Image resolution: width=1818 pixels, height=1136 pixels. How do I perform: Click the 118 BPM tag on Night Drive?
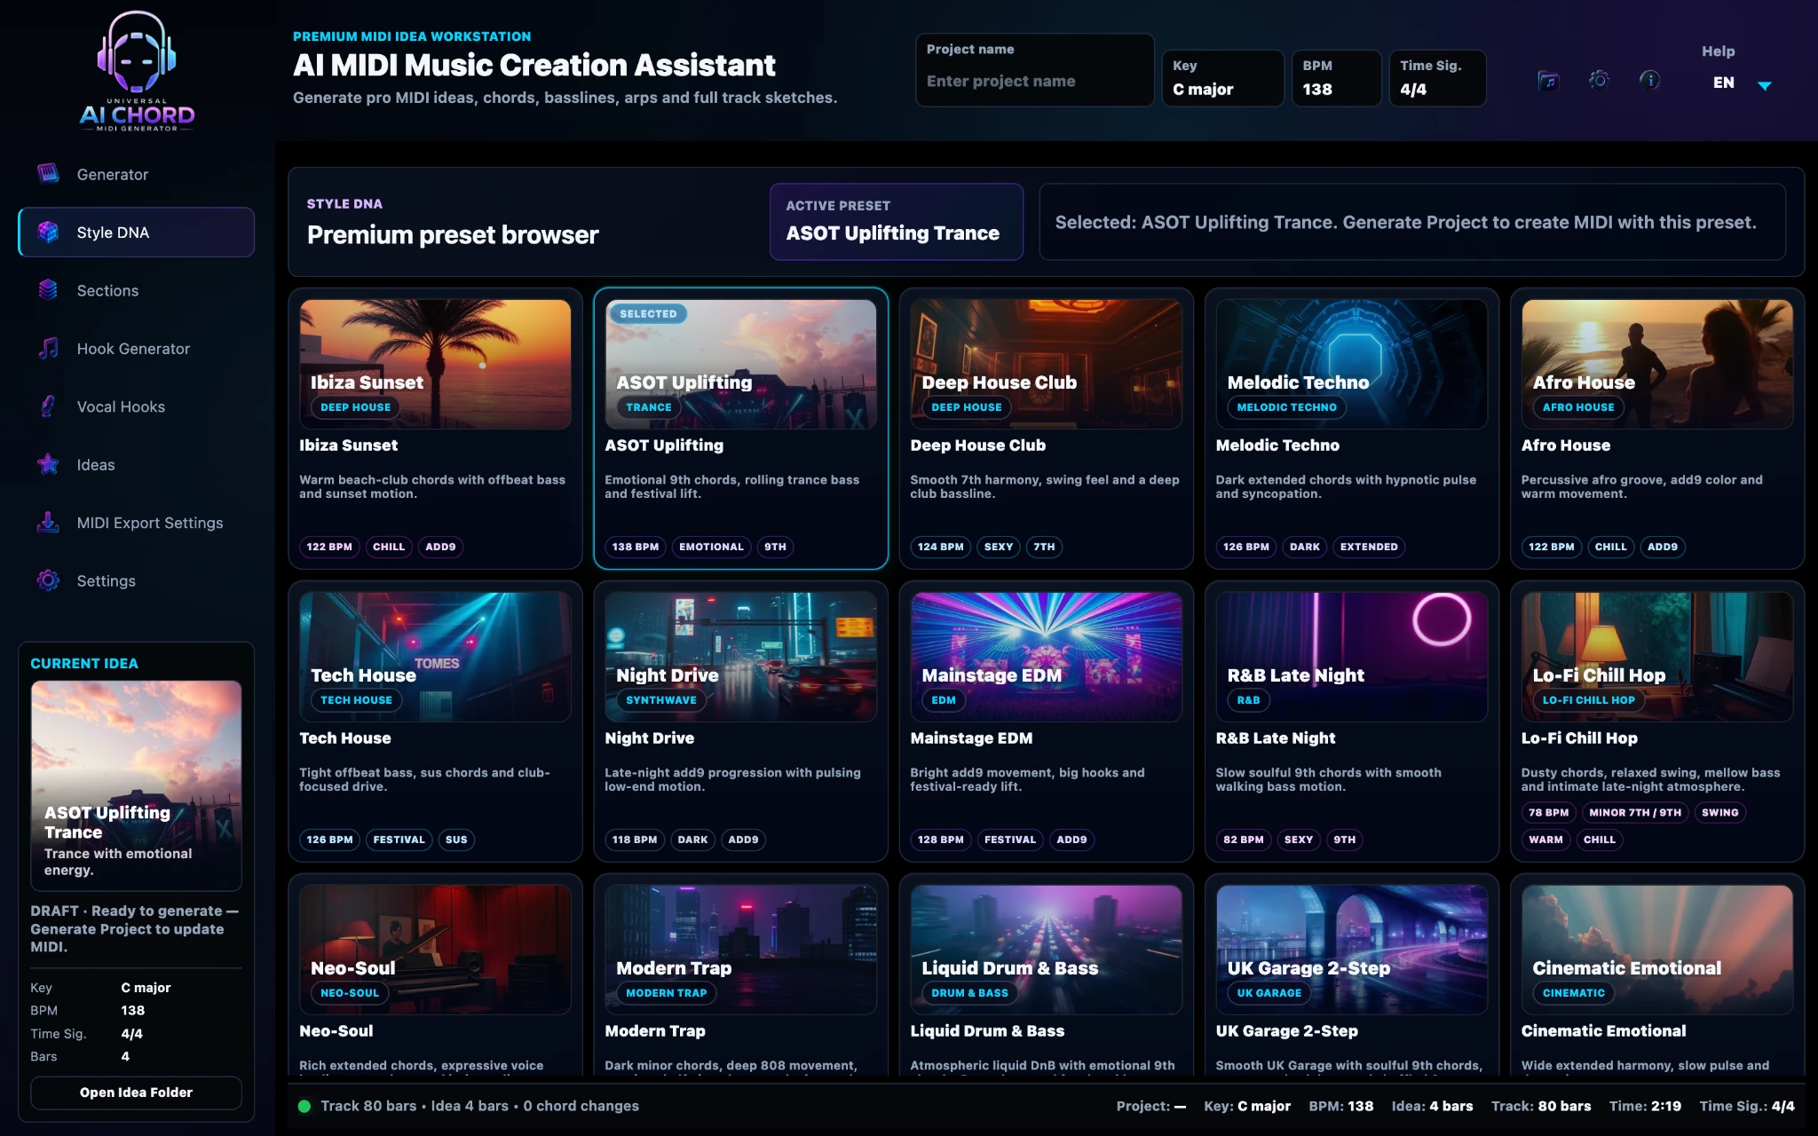coord(635,840)
